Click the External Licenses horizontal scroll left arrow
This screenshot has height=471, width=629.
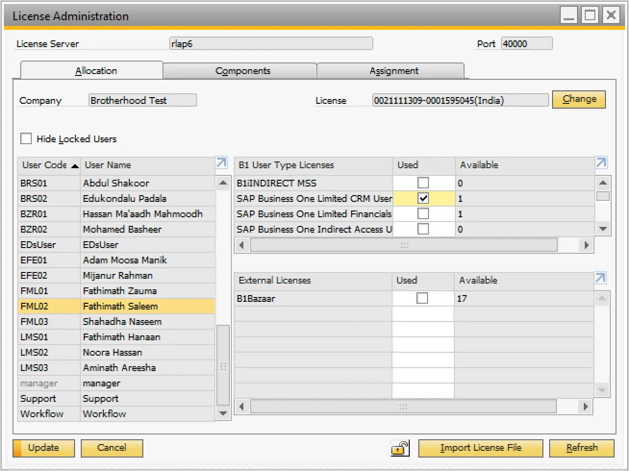[x=241, y=407]
